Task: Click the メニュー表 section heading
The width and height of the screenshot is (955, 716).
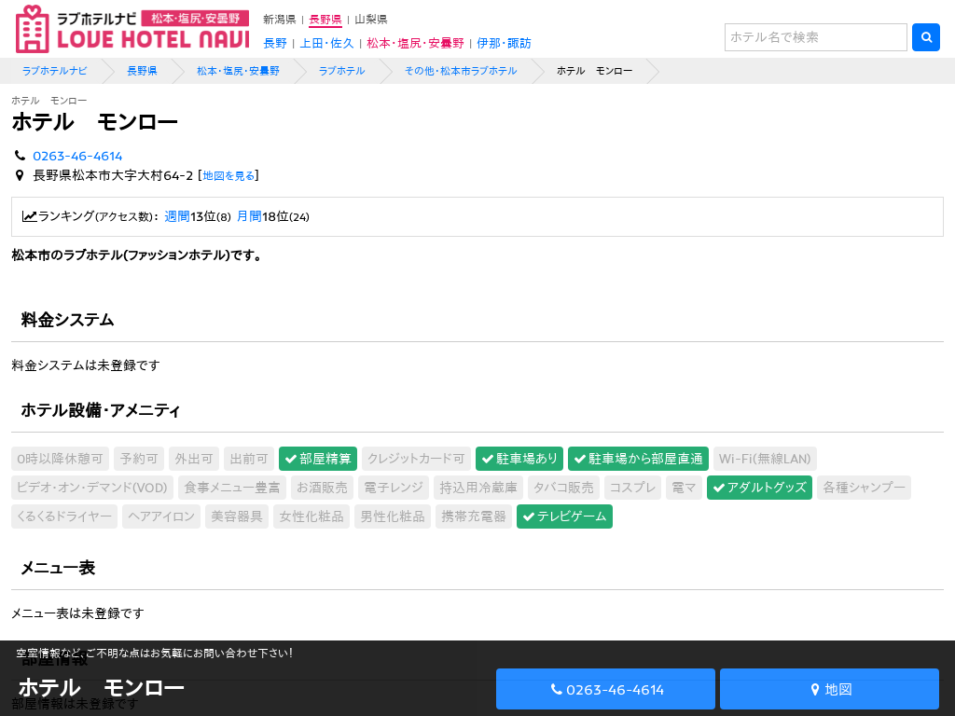Action: tap(59, 568)
